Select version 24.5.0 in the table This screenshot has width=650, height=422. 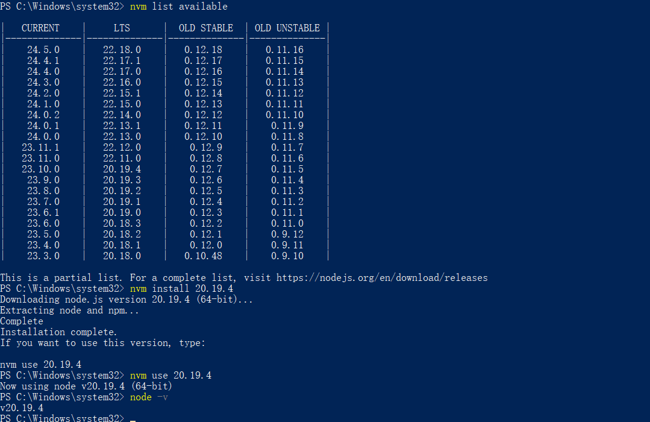[x=43, y=50]
